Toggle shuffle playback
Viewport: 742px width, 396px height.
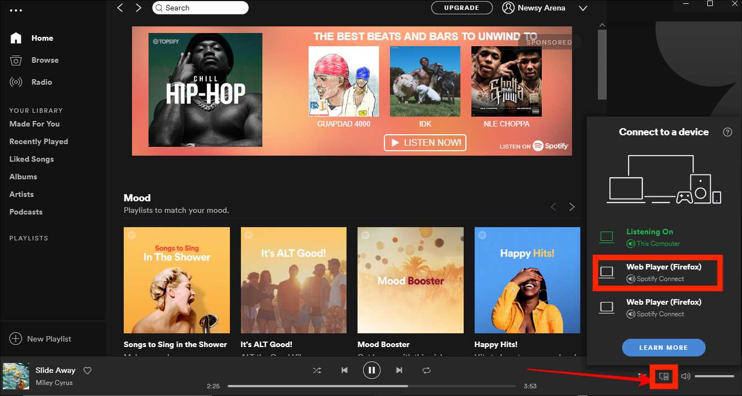tap(317, 371)
